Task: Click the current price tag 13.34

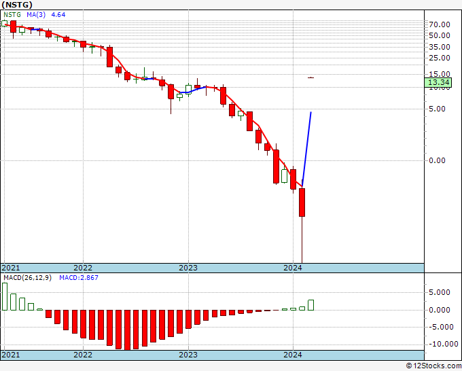Action: [x=438, y=82]
